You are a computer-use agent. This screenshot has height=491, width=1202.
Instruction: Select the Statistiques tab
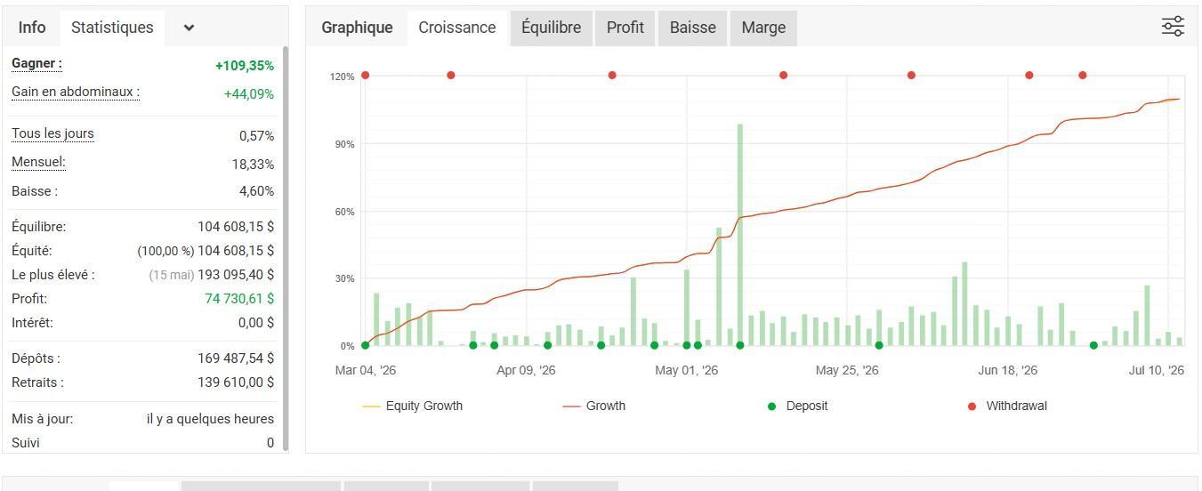(112, 28)
